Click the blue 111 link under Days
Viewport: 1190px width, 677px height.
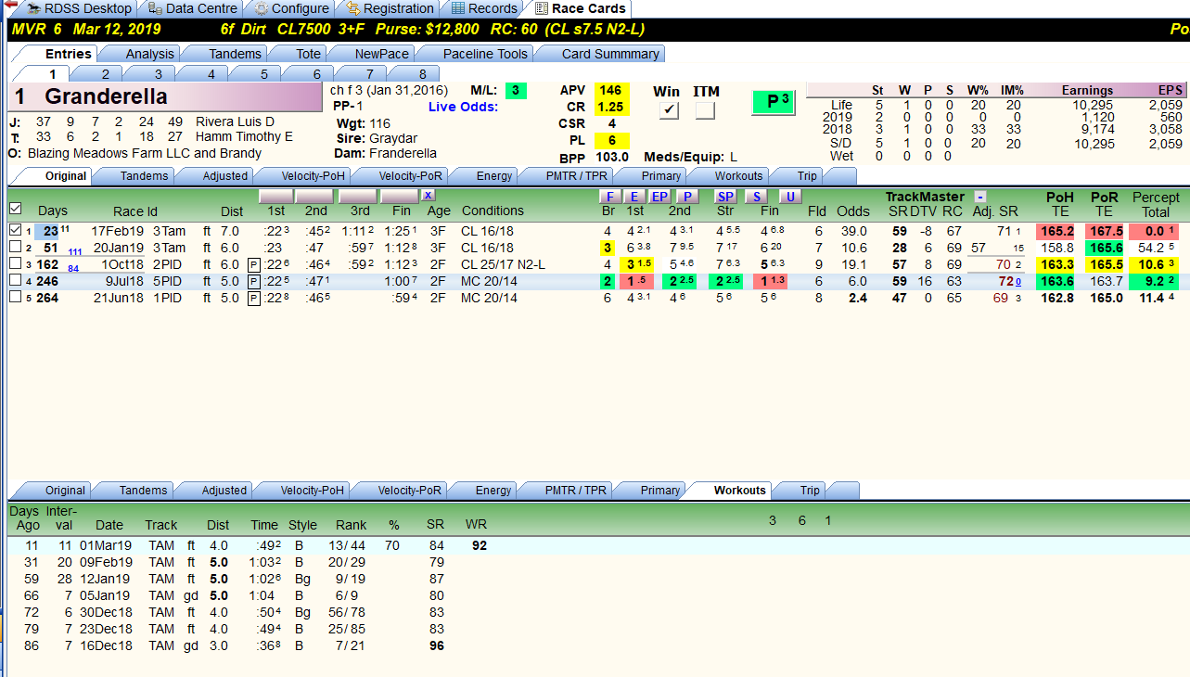click(x=75, y=252)
